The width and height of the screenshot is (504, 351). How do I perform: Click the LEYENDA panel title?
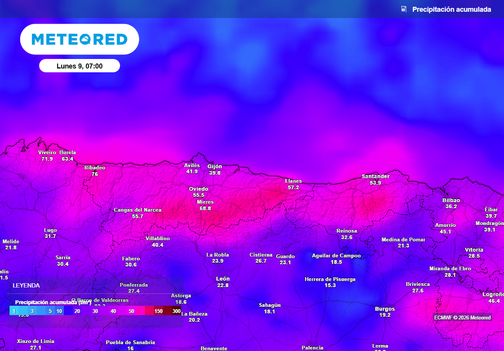(27, 285)
